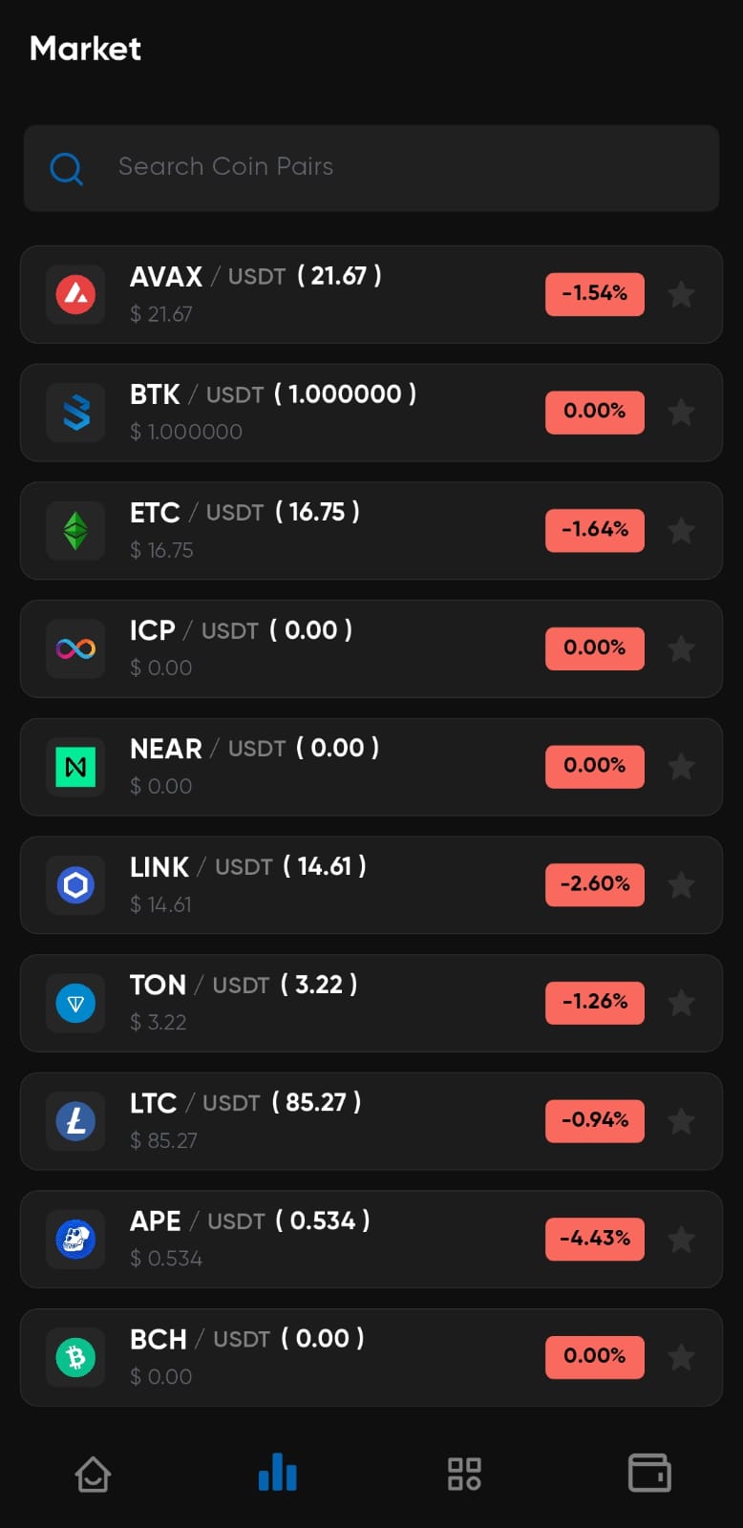Click the AVAX coin logo icon

tap(75, 294)
